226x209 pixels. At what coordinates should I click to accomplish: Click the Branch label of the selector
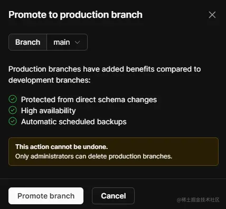click(27, 42)
